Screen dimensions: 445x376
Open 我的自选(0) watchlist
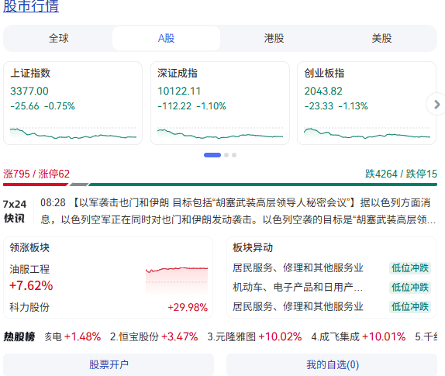click(332, 364)
